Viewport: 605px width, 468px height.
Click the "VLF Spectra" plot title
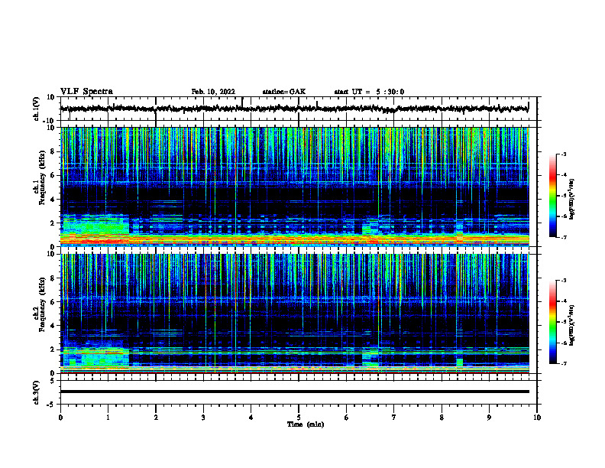tap(86, 92)
